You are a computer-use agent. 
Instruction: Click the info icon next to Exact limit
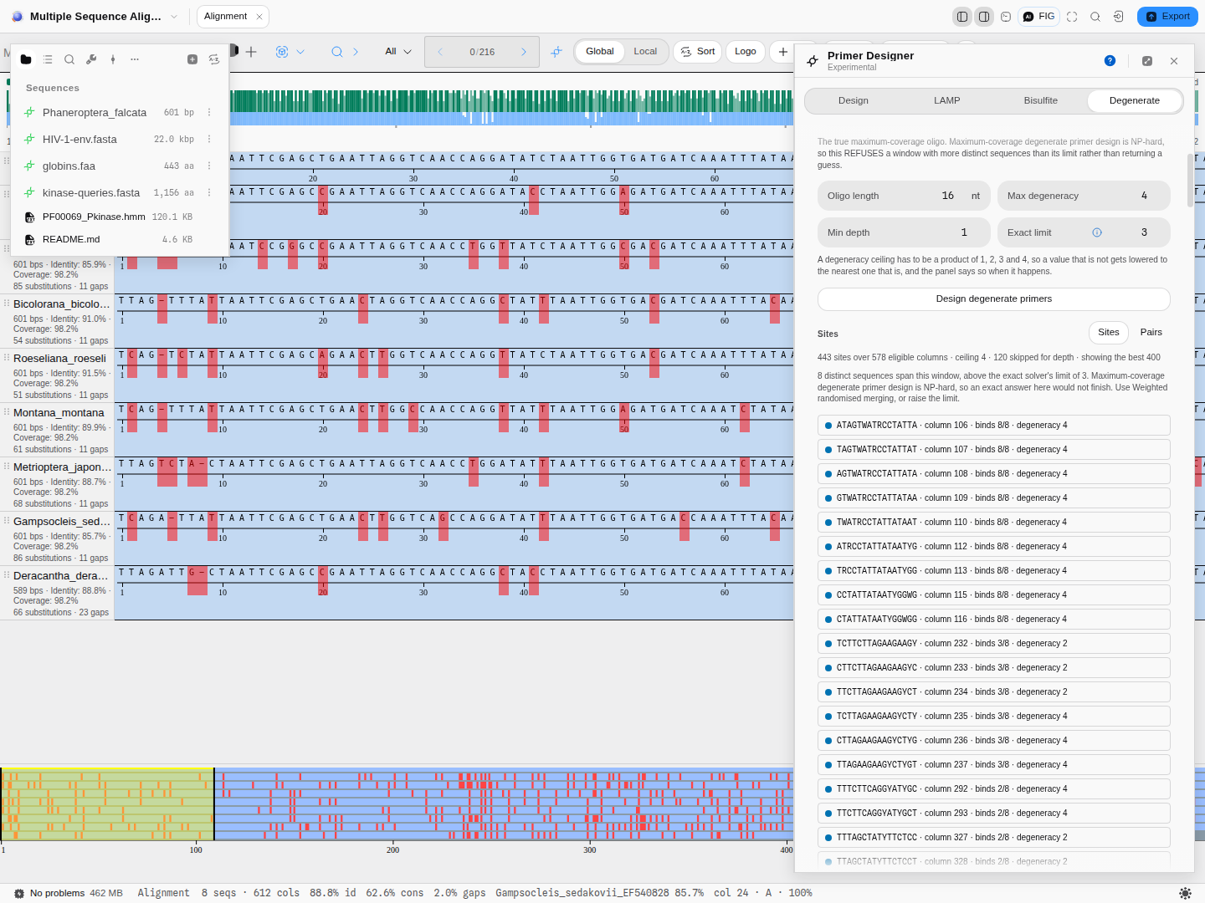tap(1097, 232)
